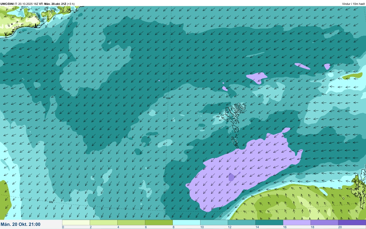This screenshot has height=229, width=366.
Task: Click the '60N' latitude label on map
Action: (51, 202)
